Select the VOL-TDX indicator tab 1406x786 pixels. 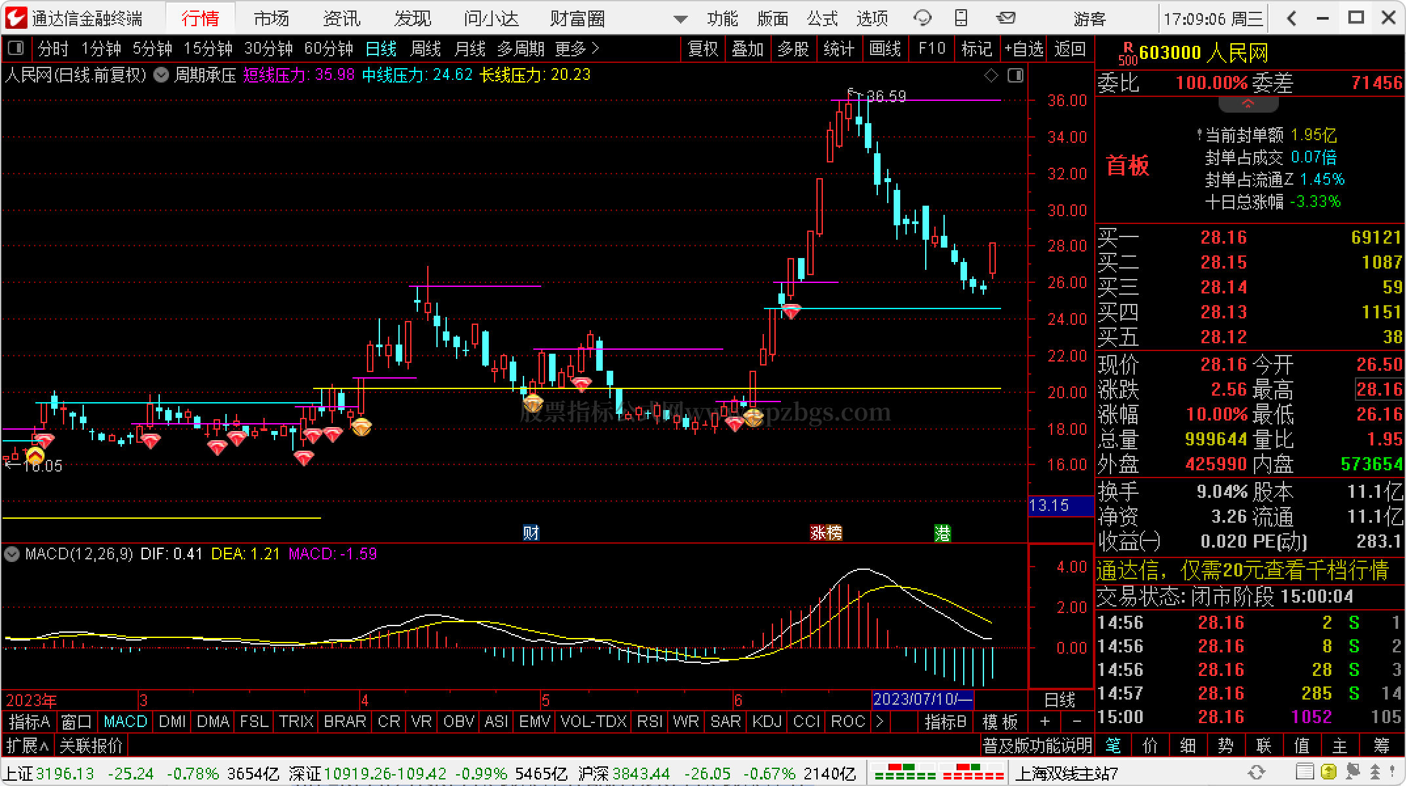tap(594, 722)
